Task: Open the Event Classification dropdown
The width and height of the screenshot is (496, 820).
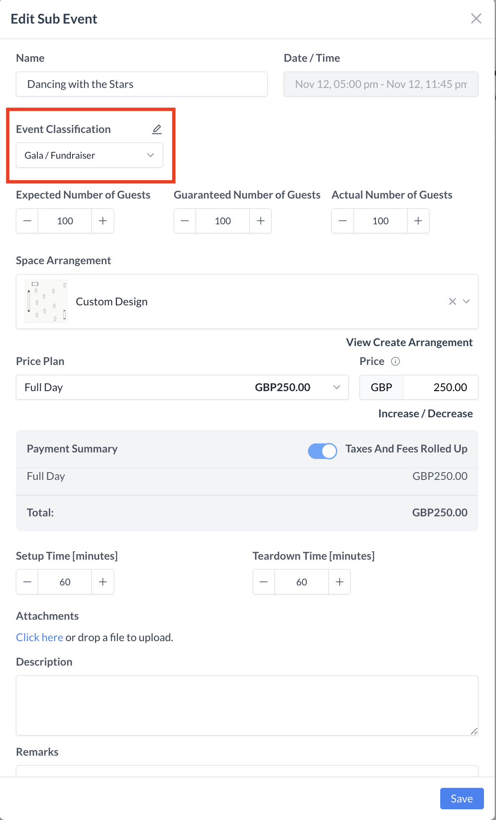Action: coord(89,155)
